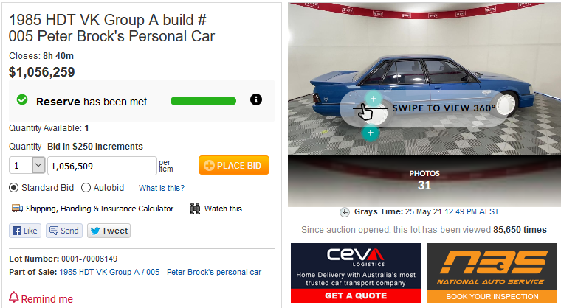Screen dimensions: 561x308
Task: Click the shipping truck calculator icon
Action: pos(17,209)
